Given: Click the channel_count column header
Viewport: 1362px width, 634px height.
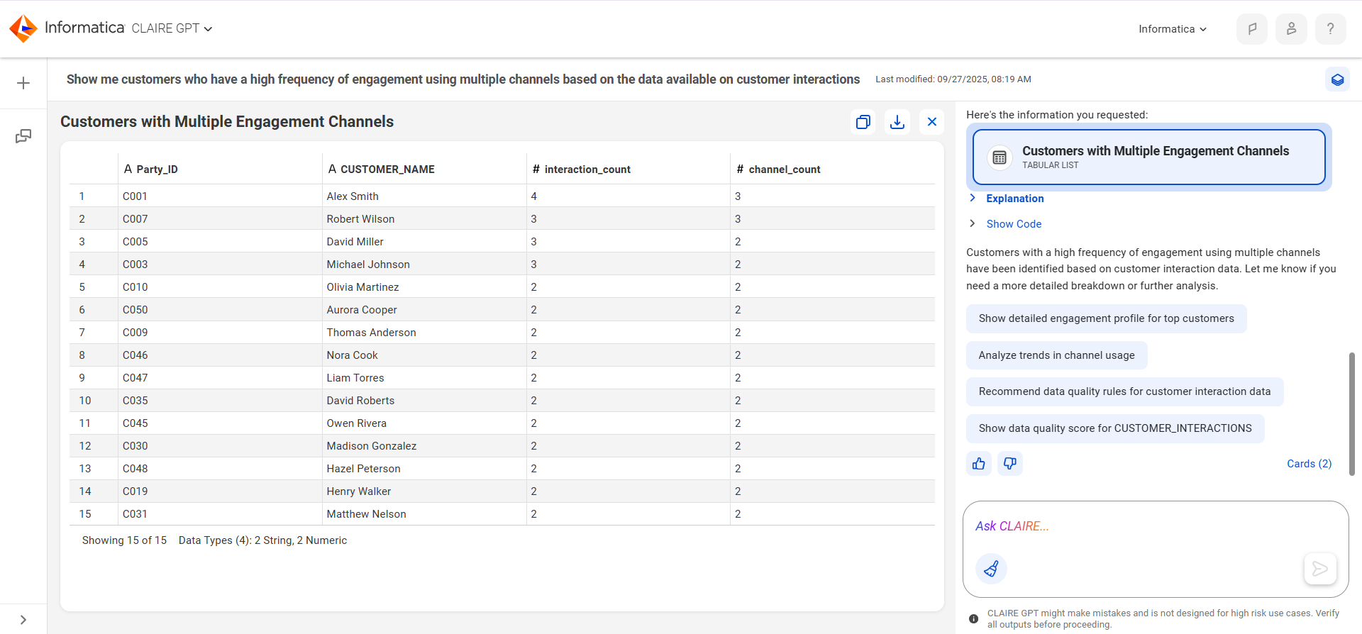Looking at the screenshot, I should (832, 169).
